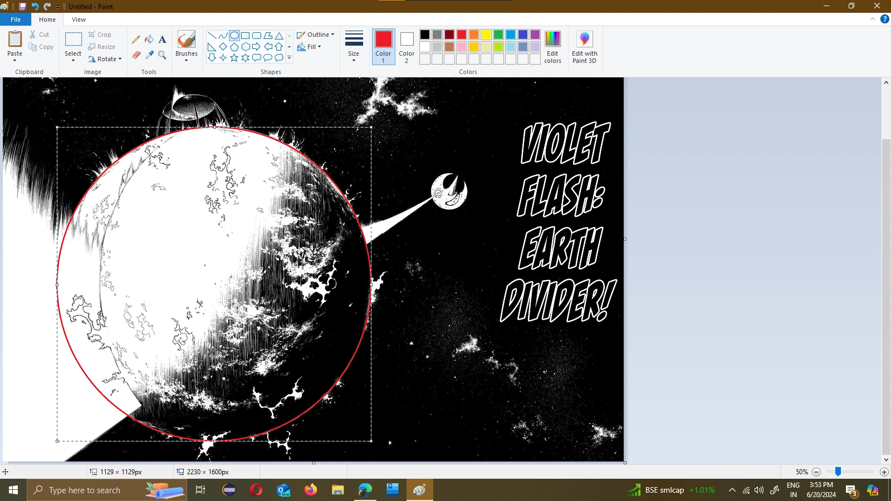This screenshot has width=891, height=501.
Task: Expand the line Size dropdown
Action: [x=354, y=47]
